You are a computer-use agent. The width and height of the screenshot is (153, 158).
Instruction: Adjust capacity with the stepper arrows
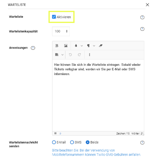pyautogui.click(x=67, y=31)
